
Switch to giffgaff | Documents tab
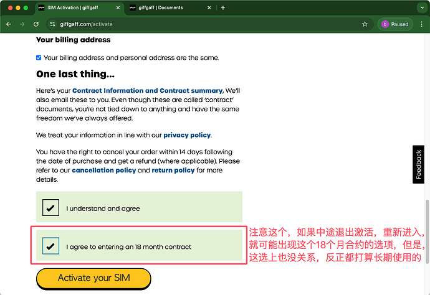click(x=170, y=7)
